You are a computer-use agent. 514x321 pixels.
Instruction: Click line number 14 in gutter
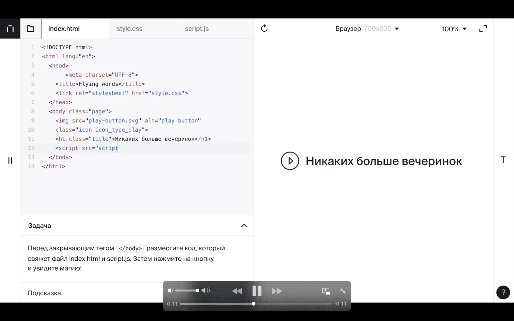[x=31, y=167]
